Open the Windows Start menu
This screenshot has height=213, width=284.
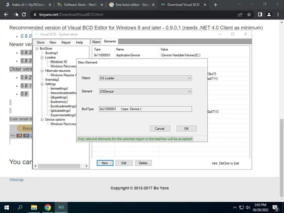7,207
